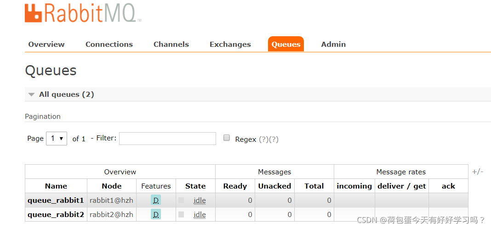Screen dimensions: 491x228
Task: Click the +/- column selector
Action: point(478,172)
